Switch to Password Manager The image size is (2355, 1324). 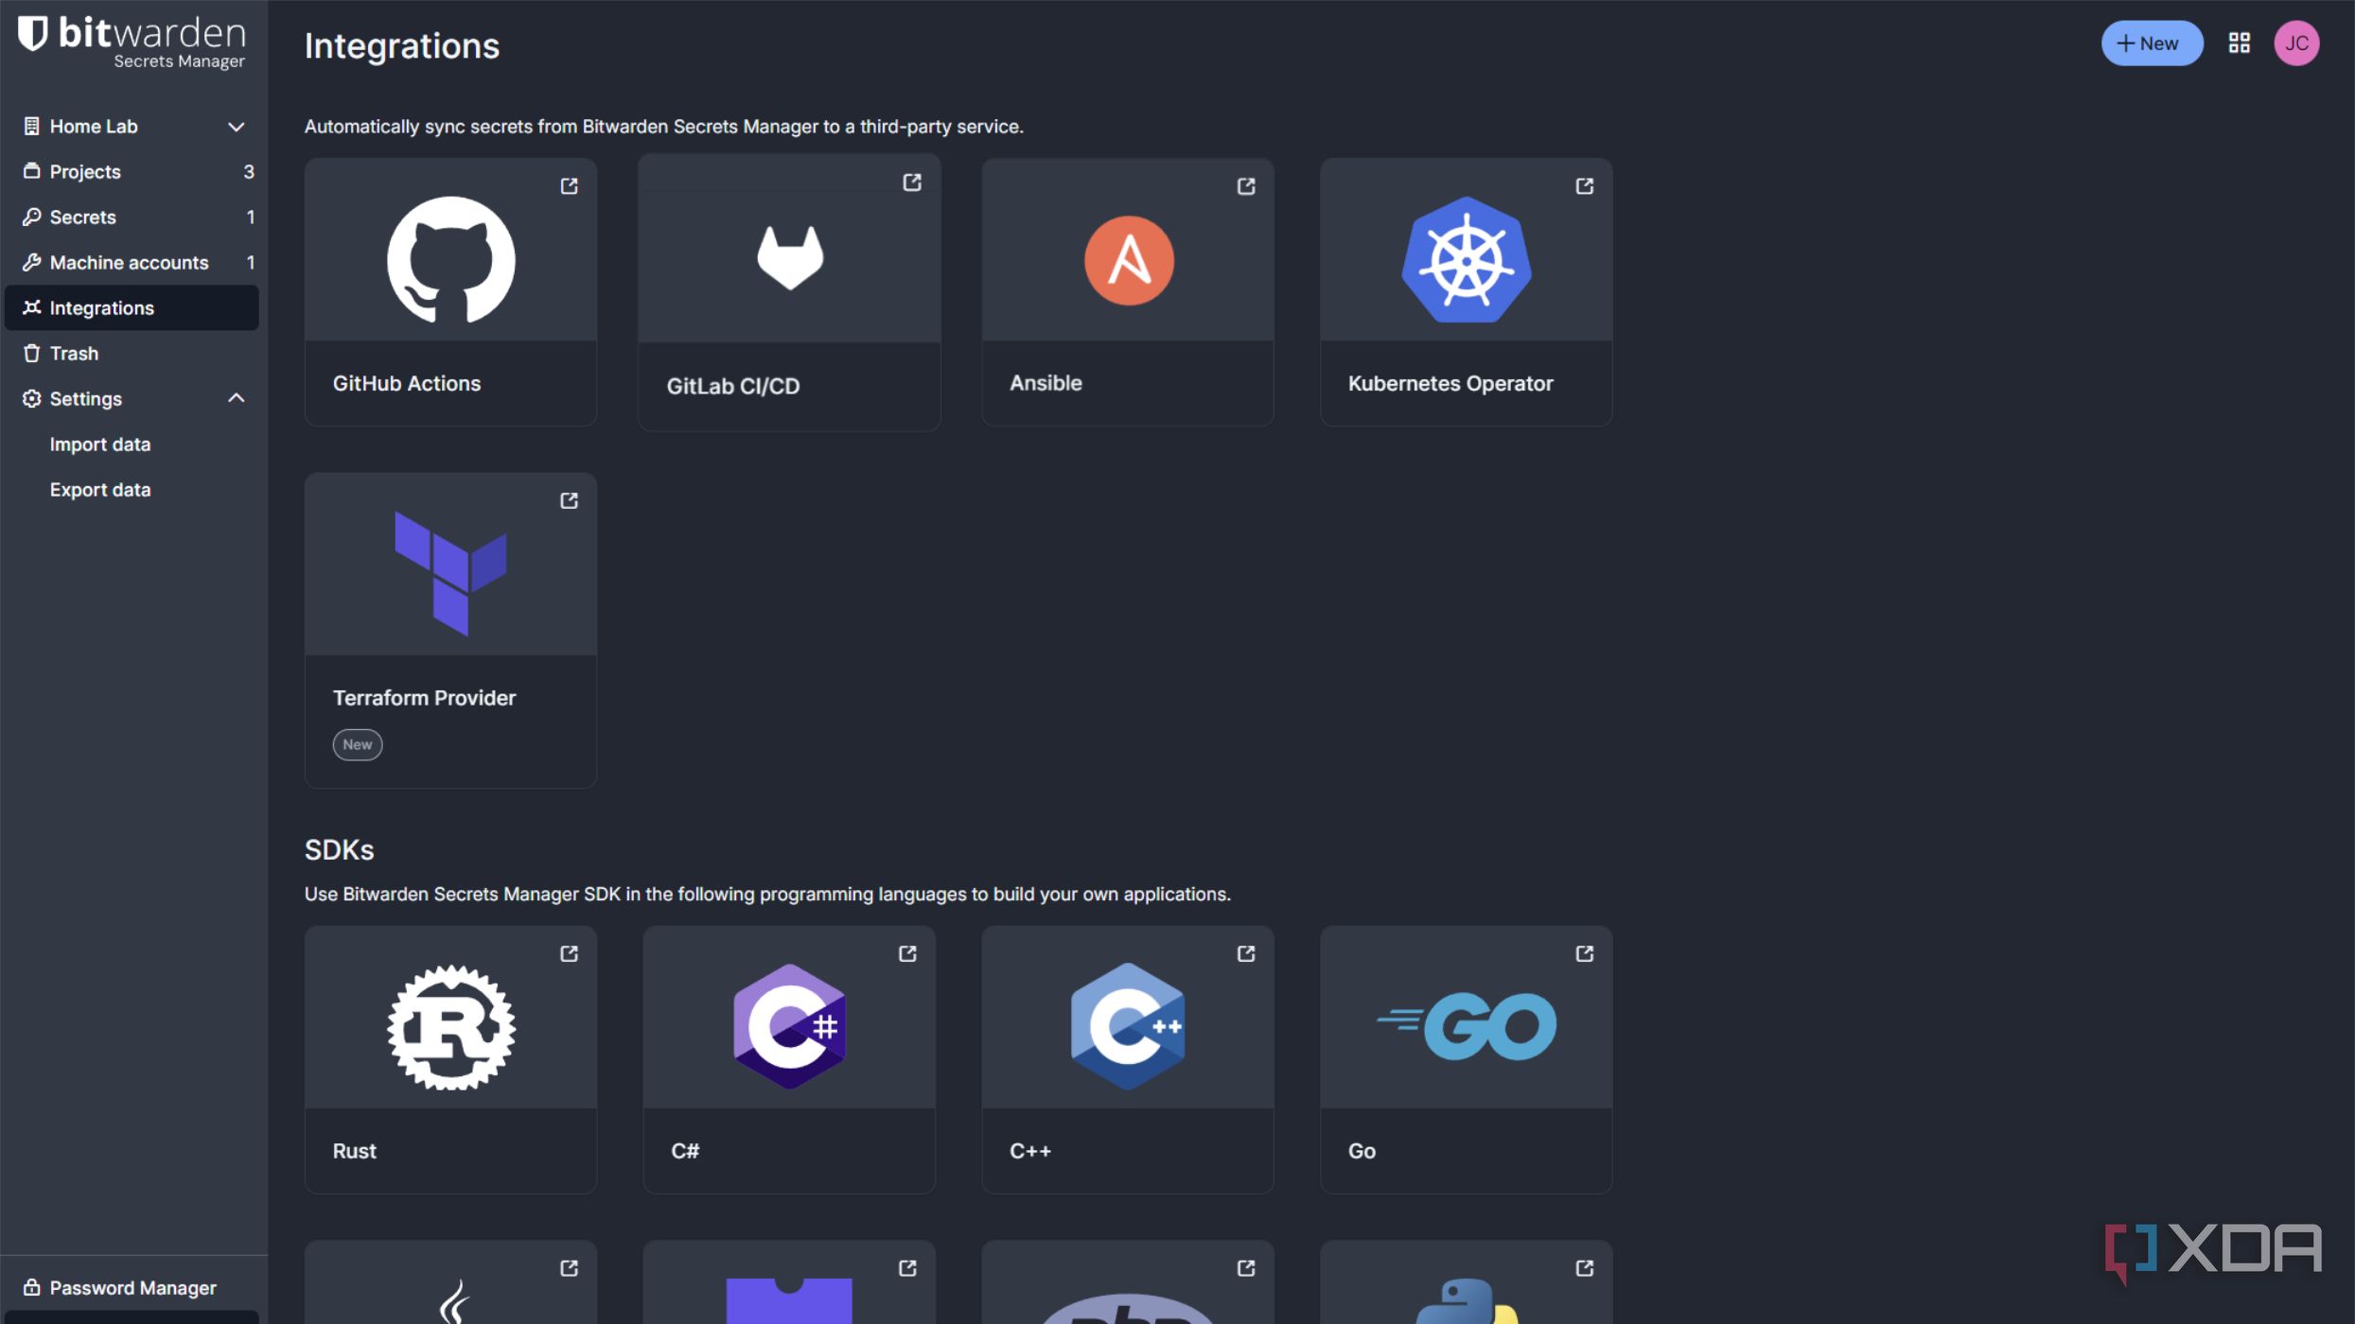[x=132, y=1288]
